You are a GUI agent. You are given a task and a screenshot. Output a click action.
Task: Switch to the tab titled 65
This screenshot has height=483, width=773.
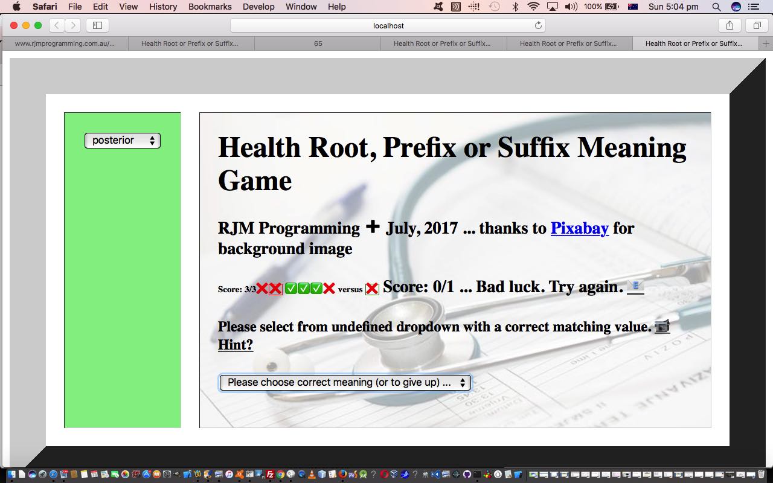pyautogui.click(x=318, y=43)
